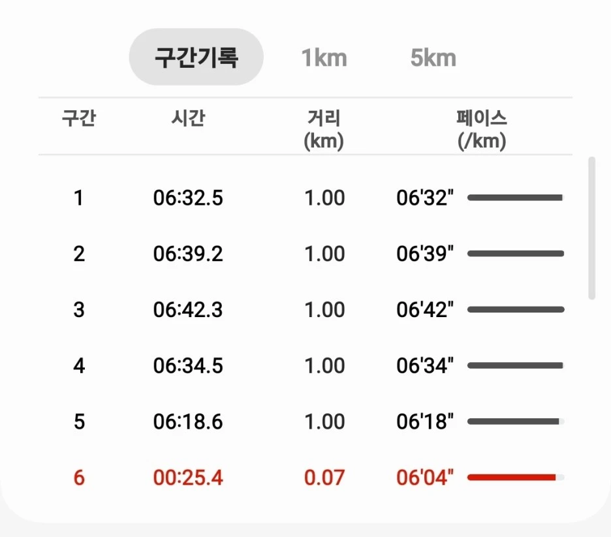Image resolution: width=611 pixels, height=537 pixels.
Task: Click the pace bar for lap 5
Action: pyautogui.click(x=514, y=422)
